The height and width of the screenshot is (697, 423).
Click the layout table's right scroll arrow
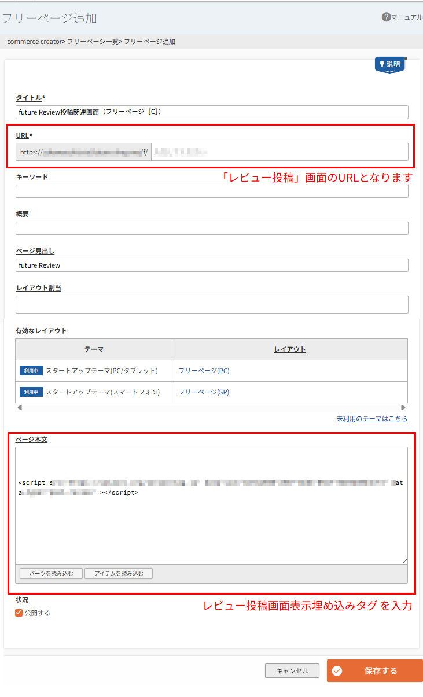click(x=403, y=407)
